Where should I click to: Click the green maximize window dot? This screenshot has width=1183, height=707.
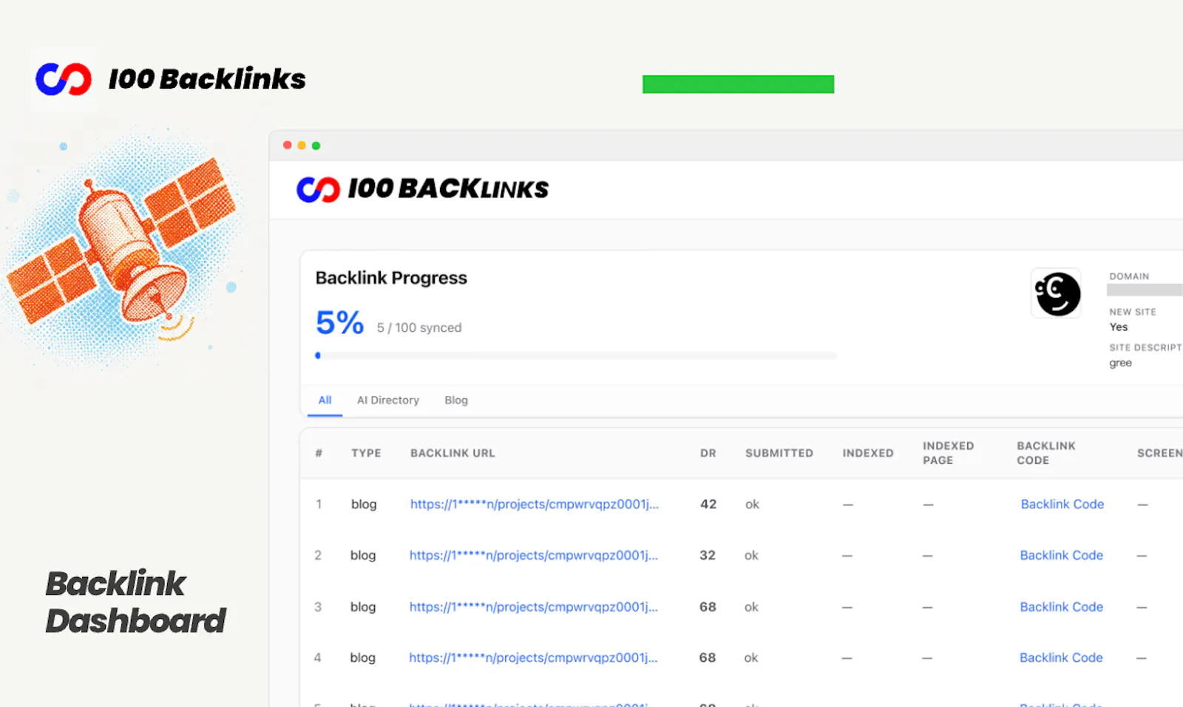point(316,146)
